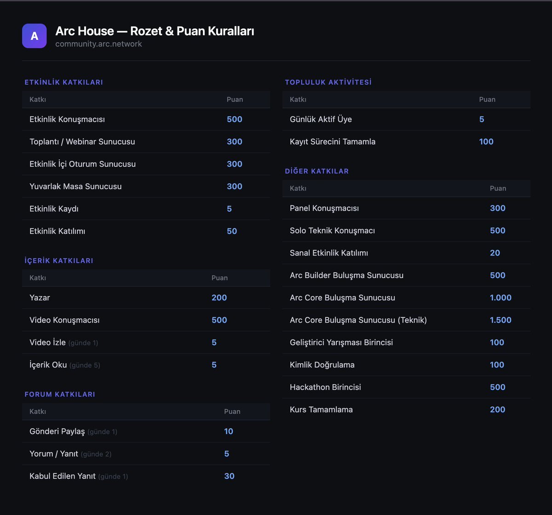Select the Hackathon Birincisi row label
Image resolution: width=552 pixels, height=515 pixels.
coord(325,387)
